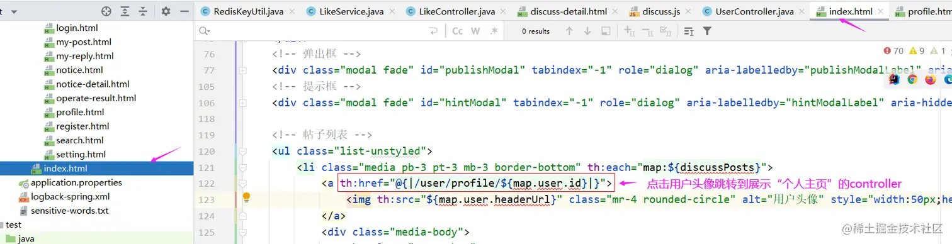The width and height of the screenshot is (952, 244).
Task: Open in Chrome browser icon
Action: pyautogui.click(x=912, y=79)
